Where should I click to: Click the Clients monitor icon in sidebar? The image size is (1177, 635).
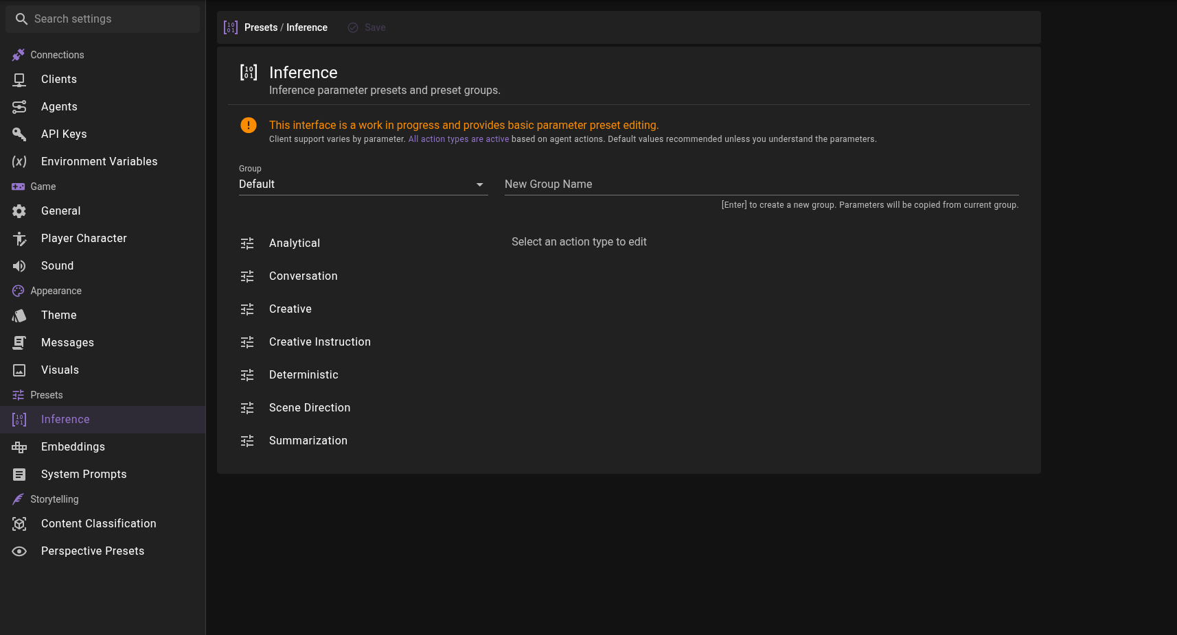[x=19, y=80]
